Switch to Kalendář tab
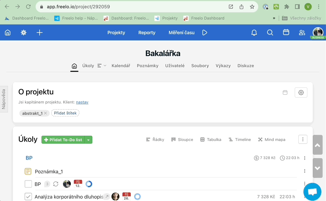The image size is (326, 201). point(121,66)
